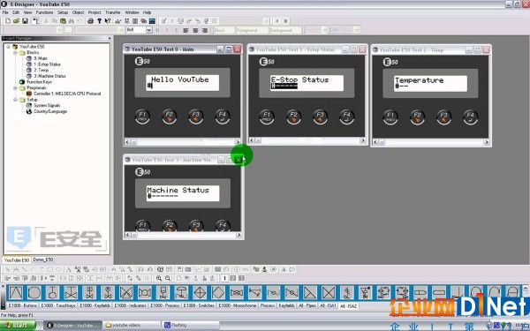The width and height of the screenshot is (530, 331).
Task: Switch to the Demo_E50 project tab
Action: click(x=43, y=260)
